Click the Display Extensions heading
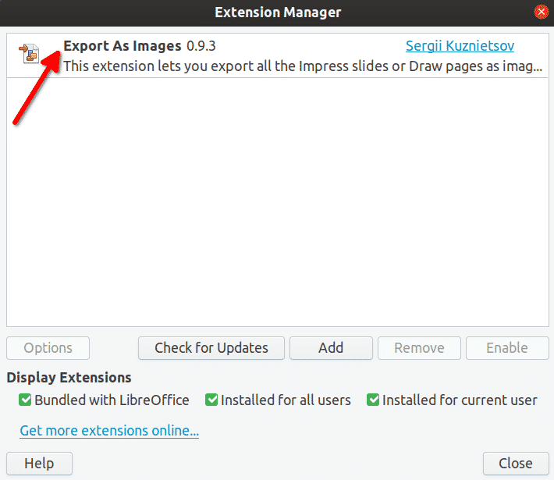 coord(69,378)
